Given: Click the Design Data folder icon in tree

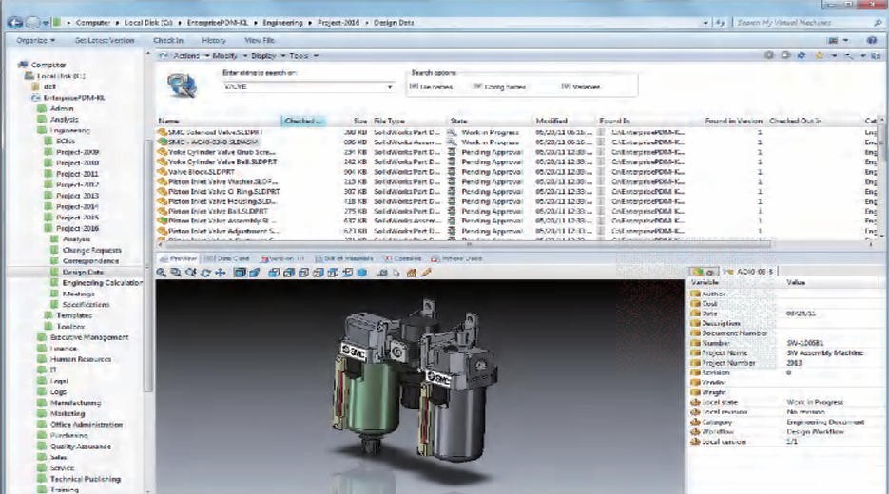Looking at the screenshot, I should coord(55,272).
